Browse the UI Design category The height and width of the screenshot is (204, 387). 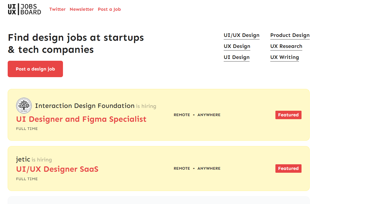coord(236,57)
